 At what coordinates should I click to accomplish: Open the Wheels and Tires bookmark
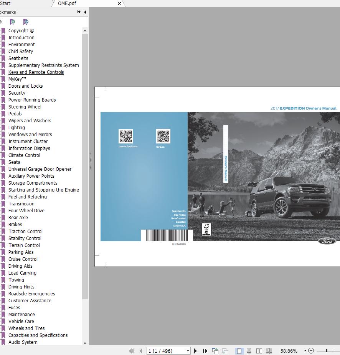[26, 328]
